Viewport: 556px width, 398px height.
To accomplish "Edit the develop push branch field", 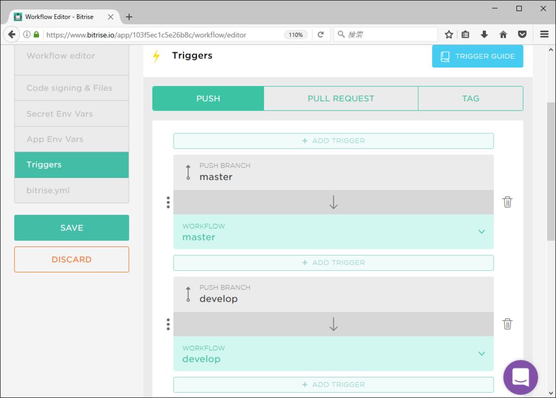I will (333, 294).
